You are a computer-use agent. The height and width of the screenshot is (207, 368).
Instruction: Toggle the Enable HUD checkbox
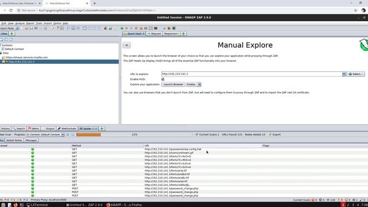pyautogui.click(x=163, y=79)
